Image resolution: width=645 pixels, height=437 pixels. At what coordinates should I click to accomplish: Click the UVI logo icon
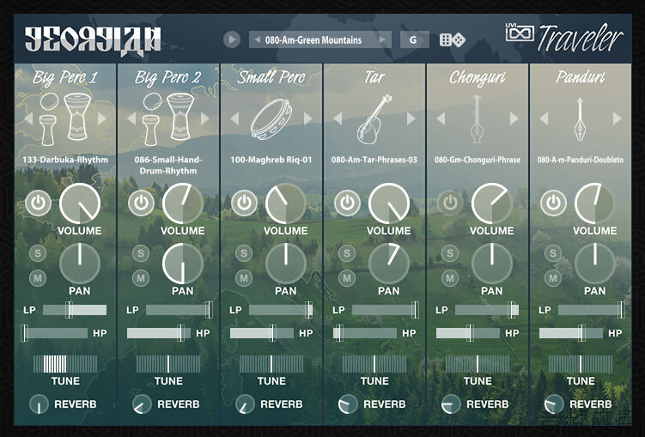tap(520, 33)
